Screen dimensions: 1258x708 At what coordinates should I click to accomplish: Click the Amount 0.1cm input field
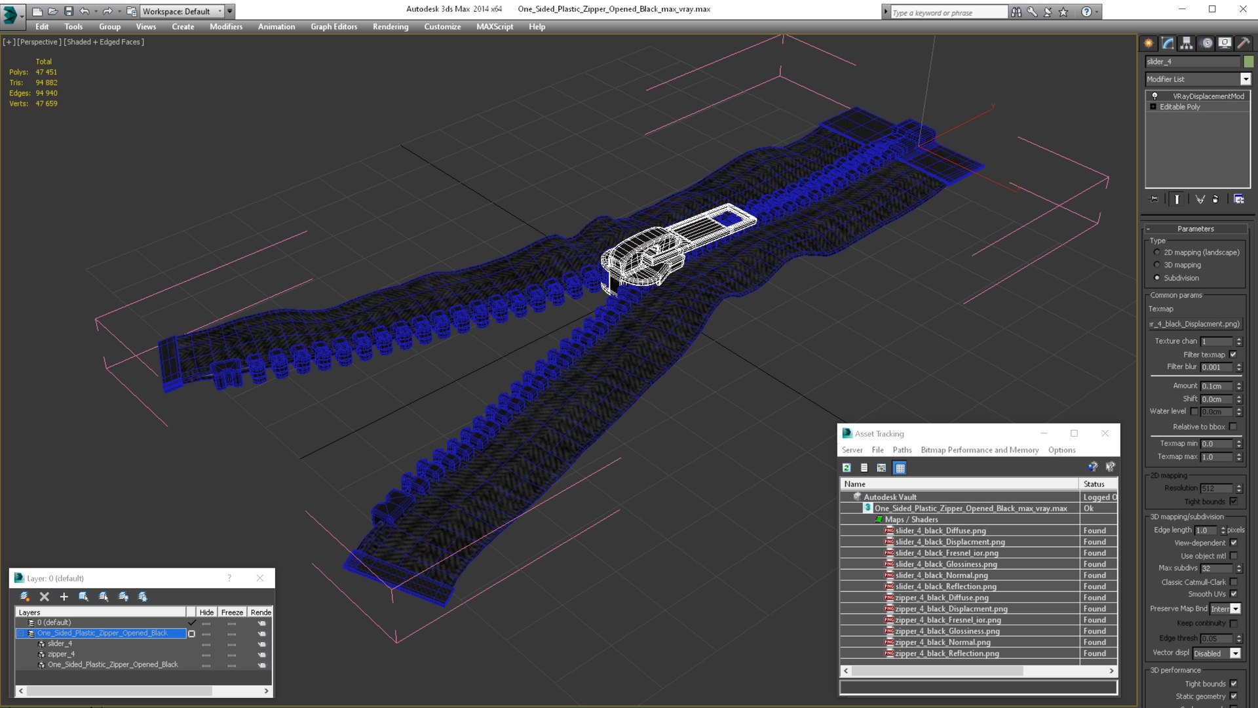click(x=1216, y=386)
